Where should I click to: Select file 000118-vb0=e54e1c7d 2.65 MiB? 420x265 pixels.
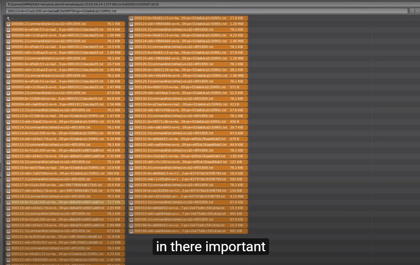pos(65,208)
